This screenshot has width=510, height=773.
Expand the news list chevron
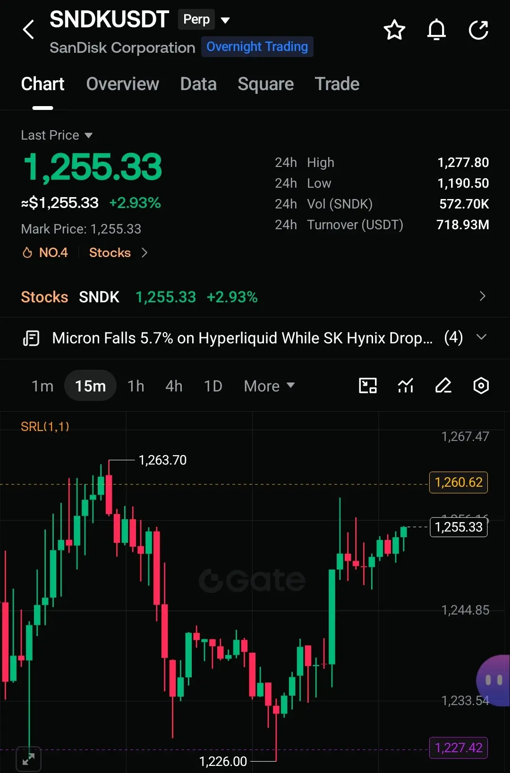click(481, 337)
